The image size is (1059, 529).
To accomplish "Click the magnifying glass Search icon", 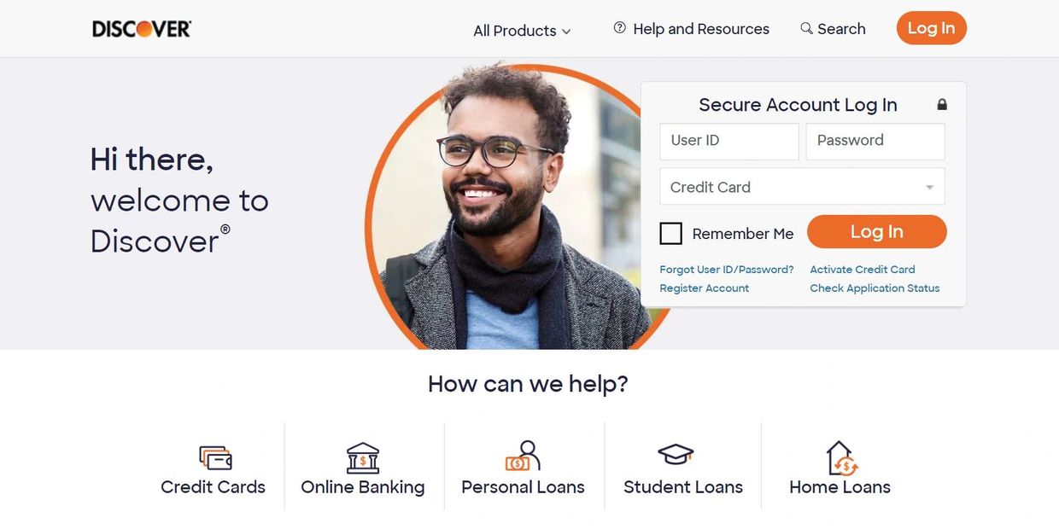I will (806, 28).
